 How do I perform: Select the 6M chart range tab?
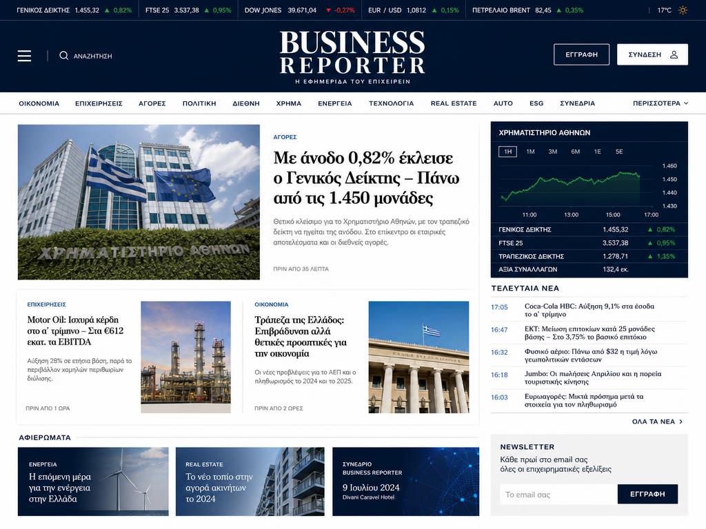(x=575, y=152)
